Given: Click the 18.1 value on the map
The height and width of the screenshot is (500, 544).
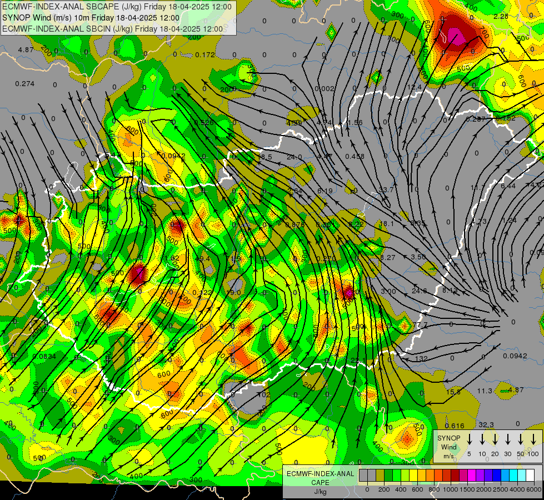Looking at the screenshot, I should tap(387, 224).
